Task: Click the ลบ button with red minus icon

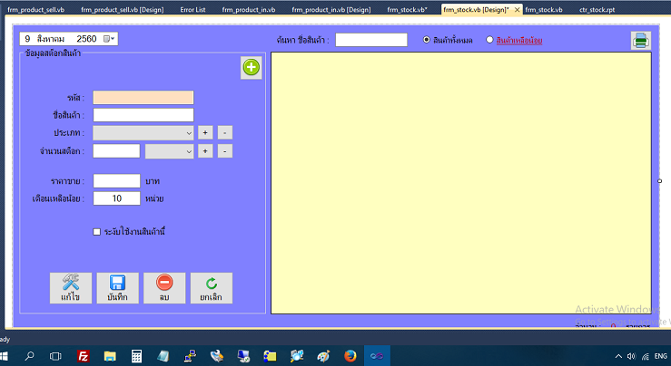Action: (x=164, y=288)
